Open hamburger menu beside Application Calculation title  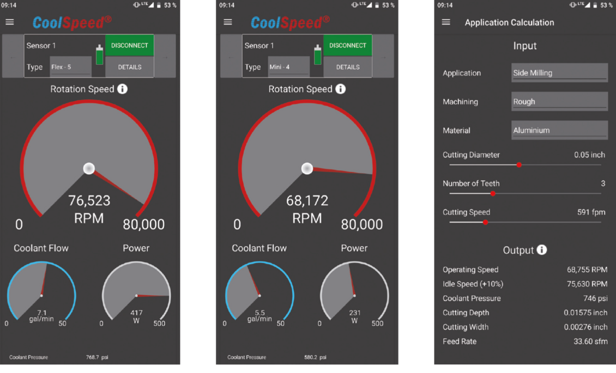446,22
